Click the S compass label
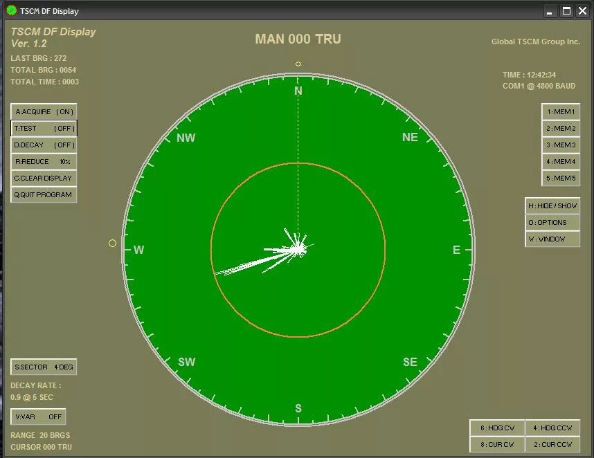Viewport: 594px width, 458px height. [x=298, y=408]
